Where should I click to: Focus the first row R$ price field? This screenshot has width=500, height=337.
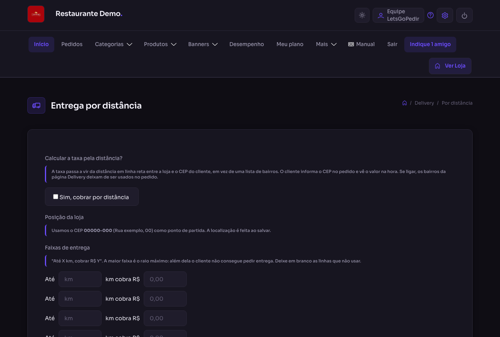point(165,279)
